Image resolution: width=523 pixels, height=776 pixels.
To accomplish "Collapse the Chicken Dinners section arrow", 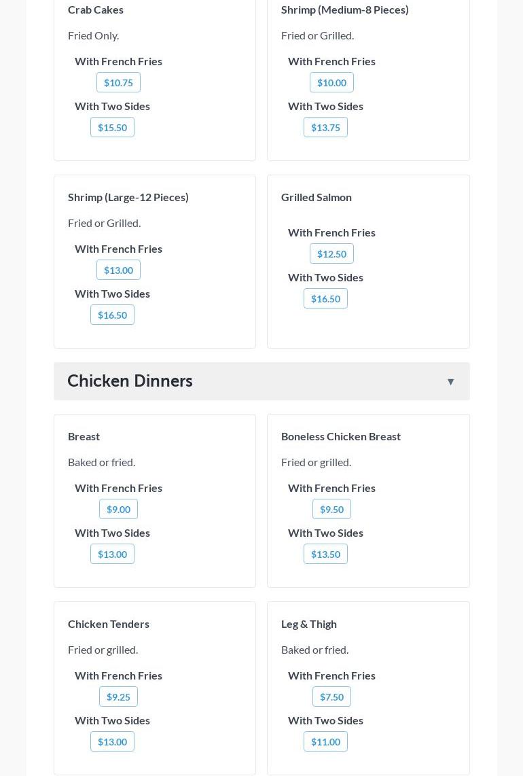I will point(450,382).
